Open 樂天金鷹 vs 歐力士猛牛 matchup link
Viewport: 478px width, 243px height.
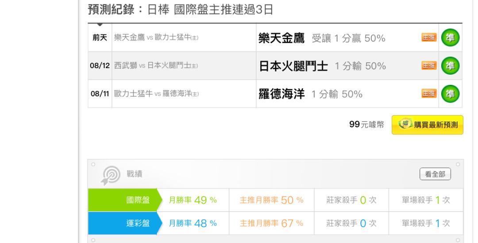pos(156,38)
